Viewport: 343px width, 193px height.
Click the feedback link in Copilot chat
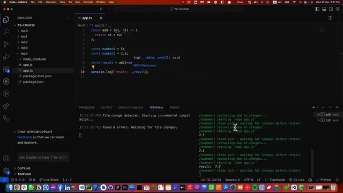[25, 137]
